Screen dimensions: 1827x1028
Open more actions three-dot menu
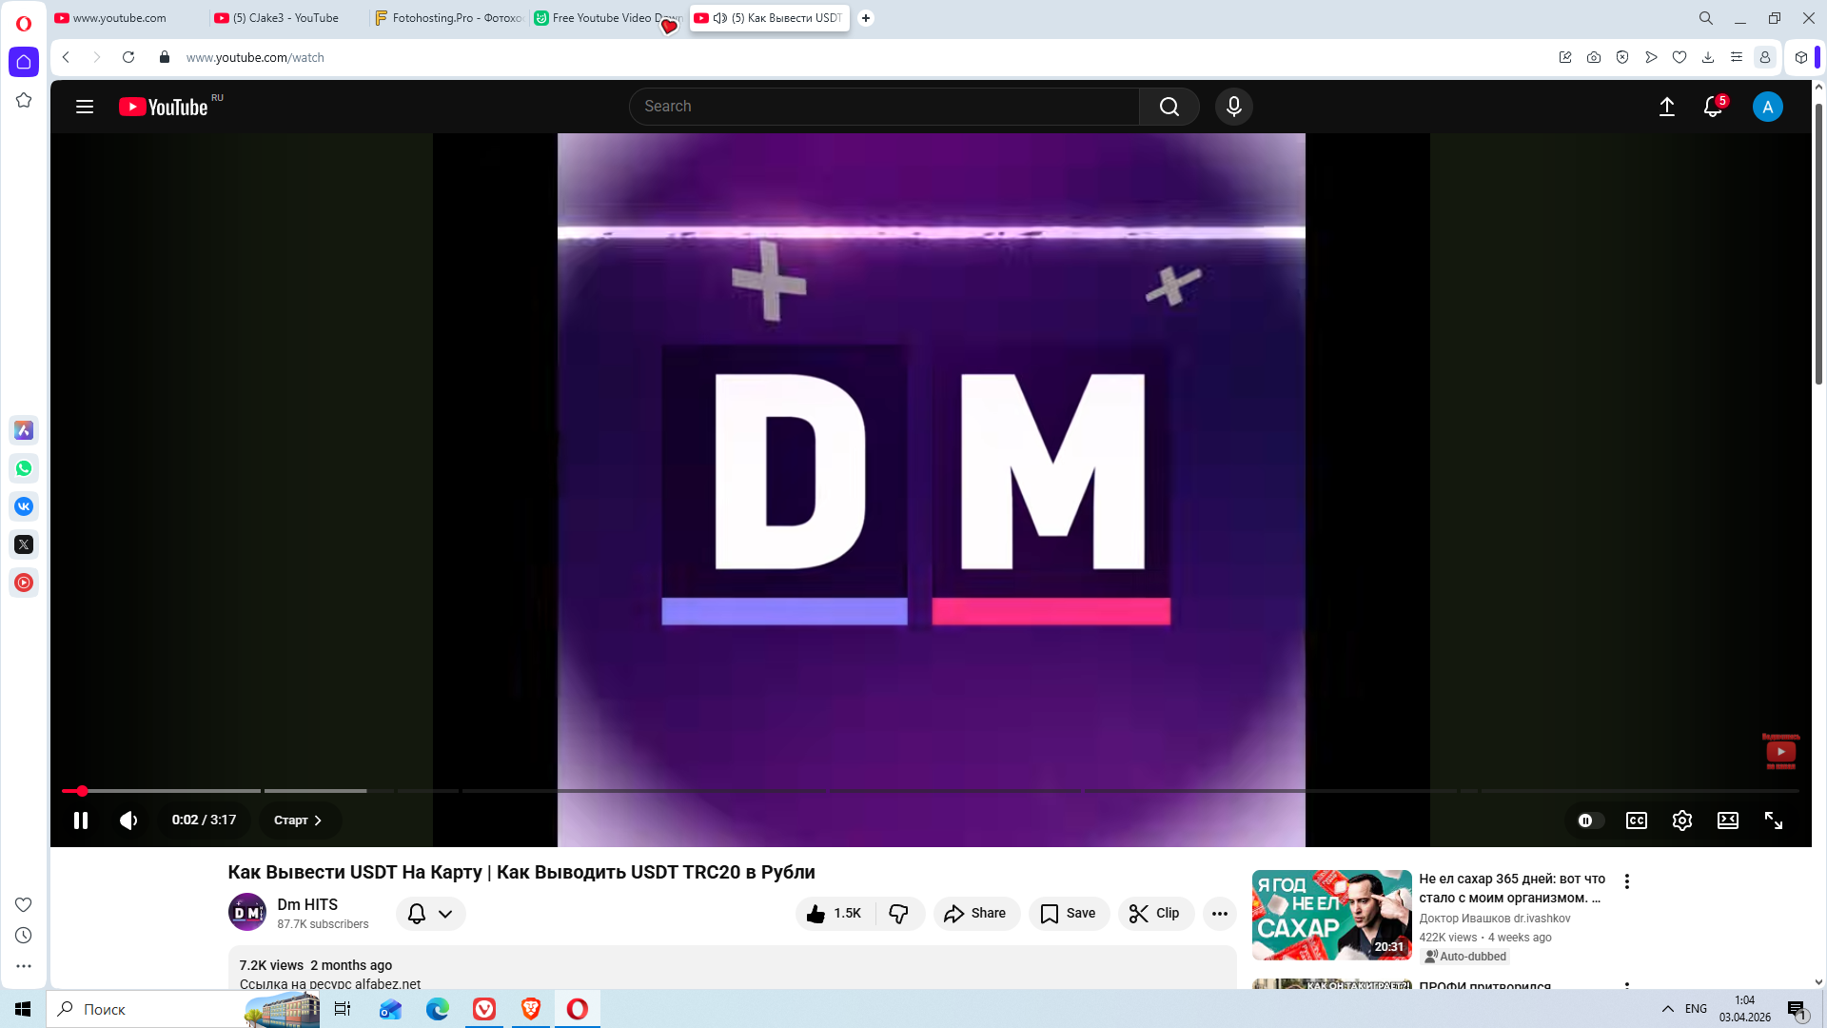[1220, 914]
